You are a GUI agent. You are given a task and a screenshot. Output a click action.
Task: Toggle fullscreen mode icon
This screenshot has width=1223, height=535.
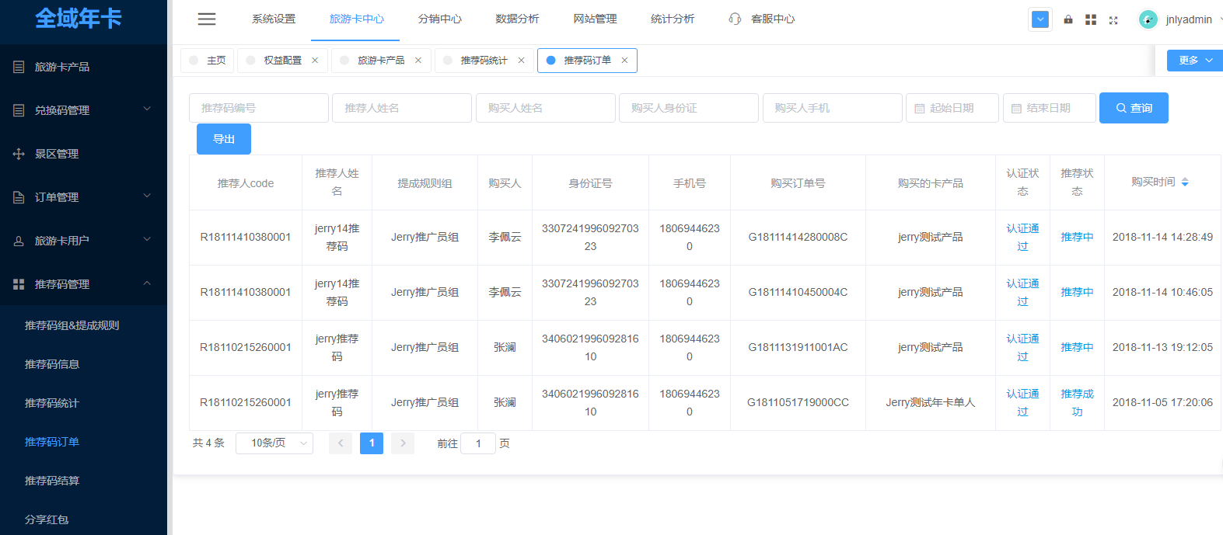pyautogui.click(x=1113, y=20)
